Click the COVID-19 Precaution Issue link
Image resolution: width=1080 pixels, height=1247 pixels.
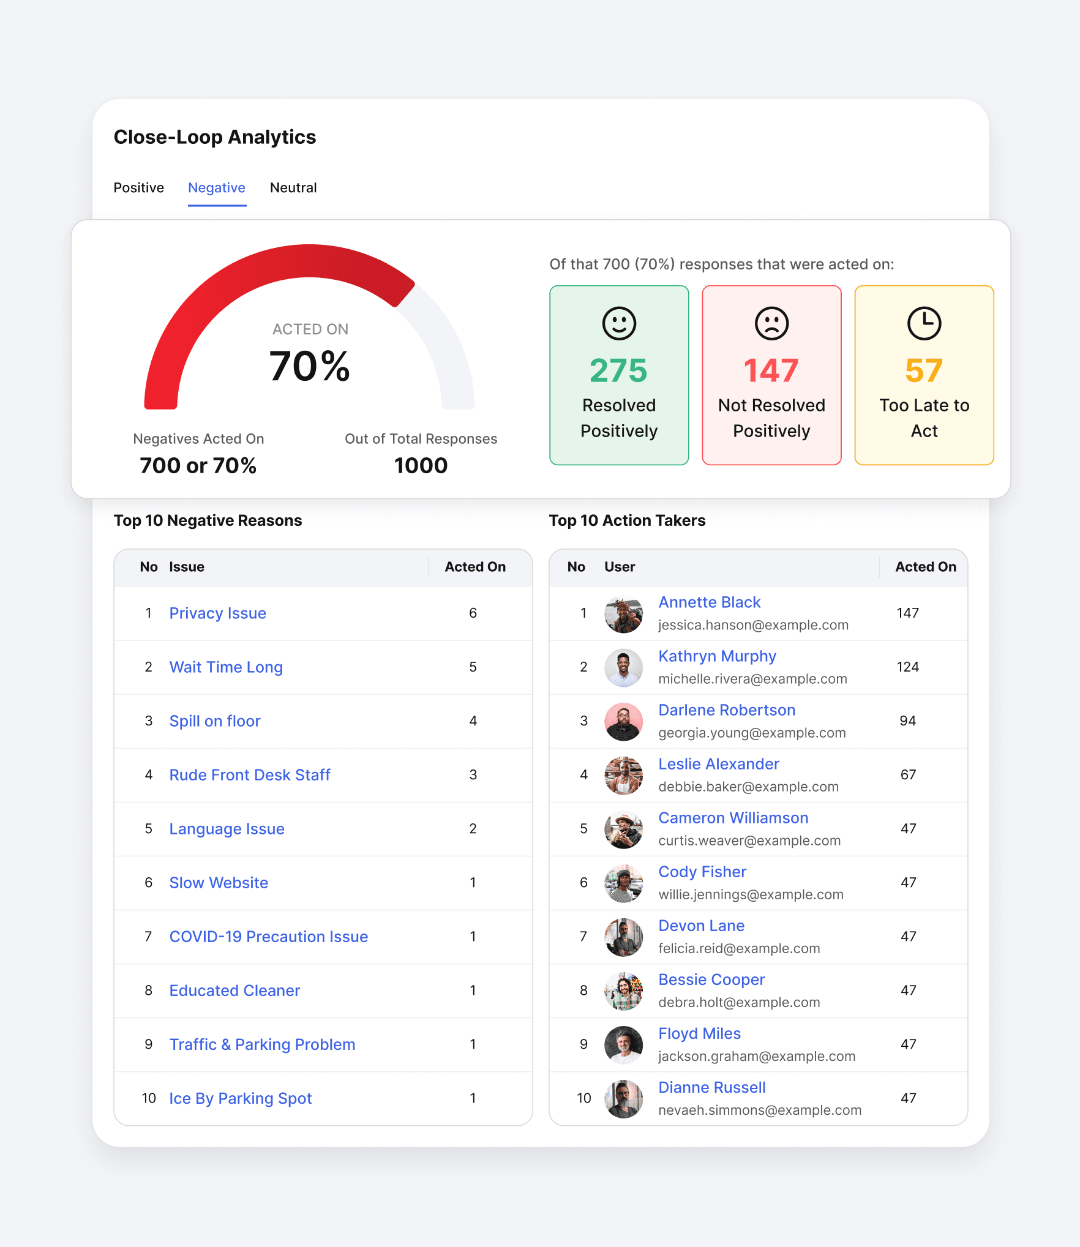(x=268, y=937)
